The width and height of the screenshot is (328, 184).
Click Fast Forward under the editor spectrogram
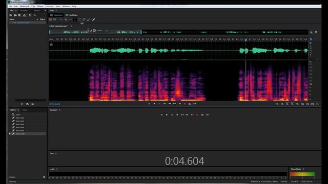(x=175, y=104)
